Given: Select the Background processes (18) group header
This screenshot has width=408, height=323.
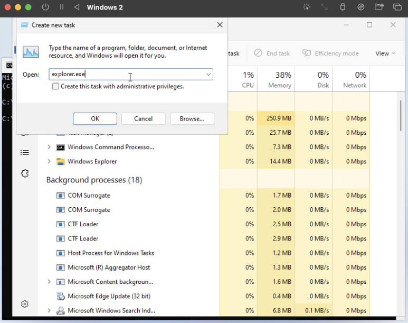Looking at the screenshot, I should (94, 180).
